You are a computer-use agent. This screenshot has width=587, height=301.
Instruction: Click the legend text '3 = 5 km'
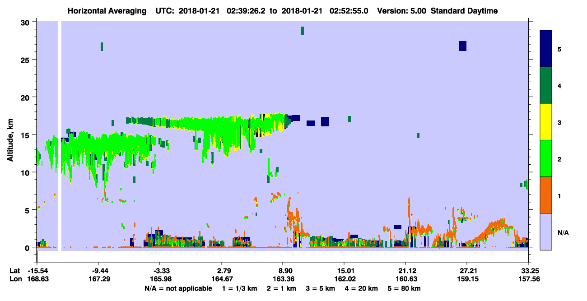click(320, 288)
